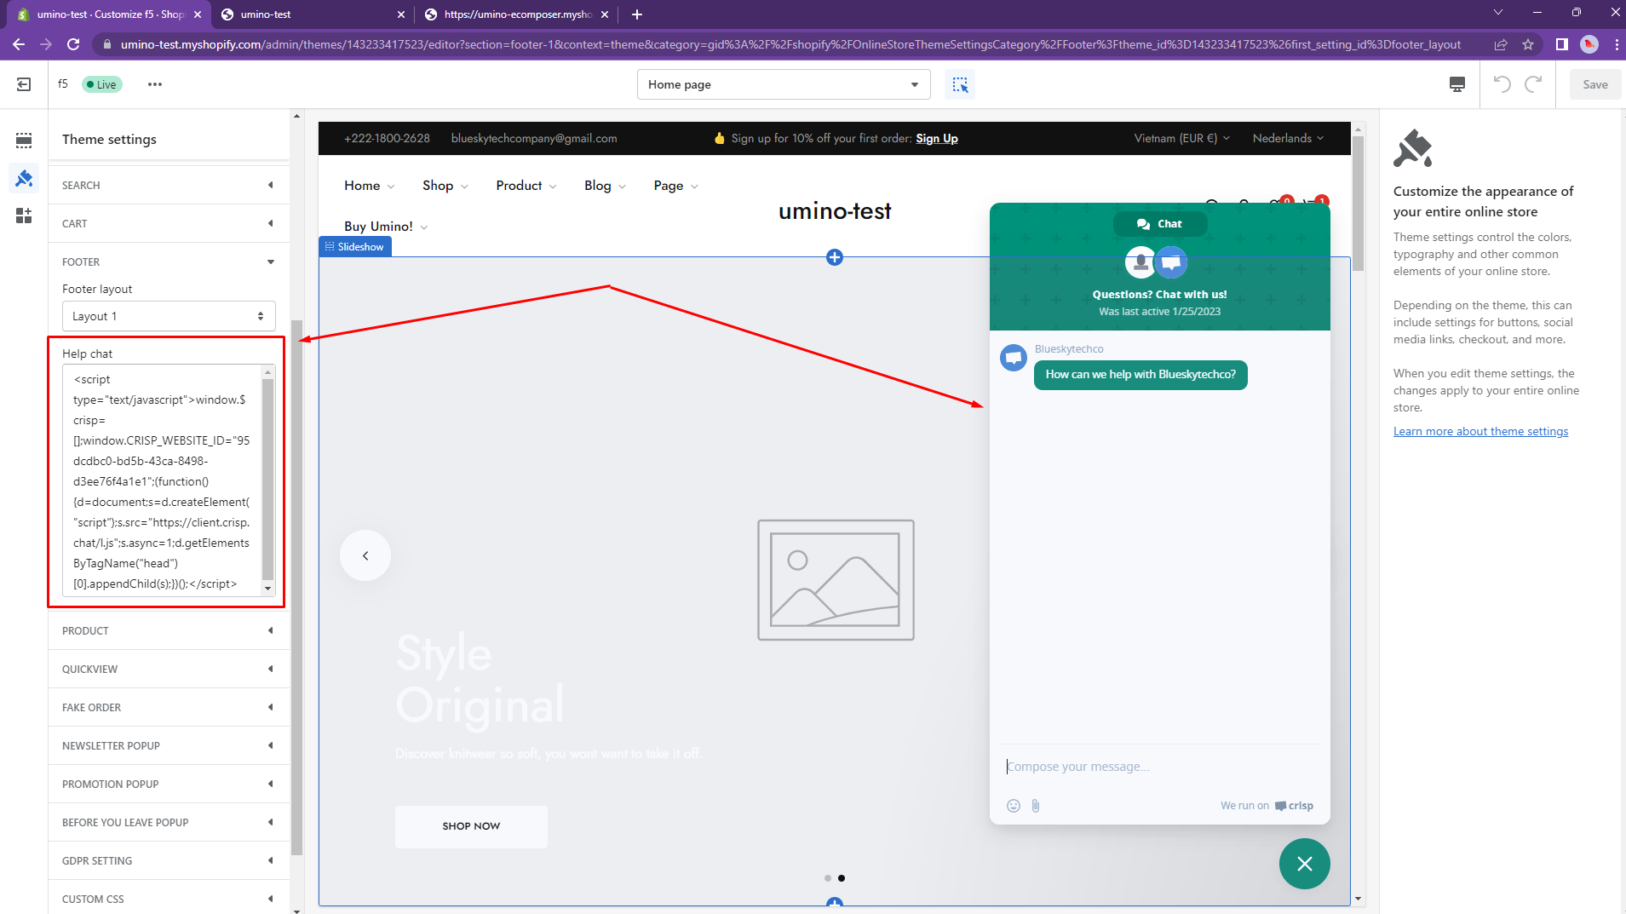Expand the QUICKVIEW settings section
This screenshot has height=914, width=1626.
[169, 669]
